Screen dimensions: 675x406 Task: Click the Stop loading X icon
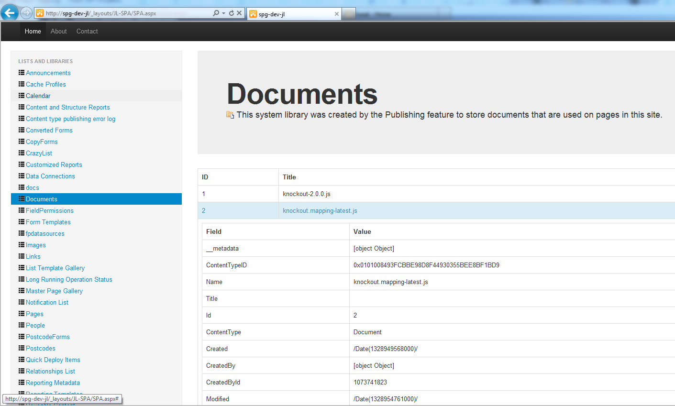point(239,13)
